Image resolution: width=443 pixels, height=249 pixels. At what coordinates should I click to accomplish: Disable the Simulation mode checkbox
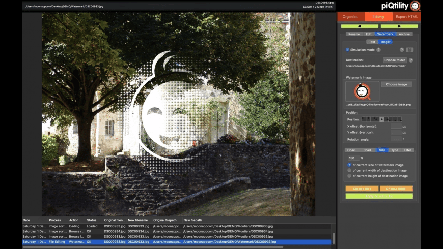click(x=347, y=50)
